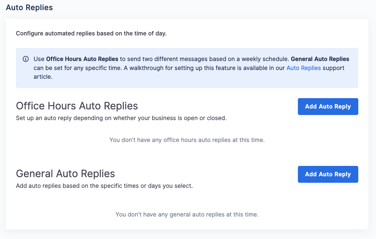
Task: Click the 'specific times or days you select' subtitle
Action: pos(104,186)
